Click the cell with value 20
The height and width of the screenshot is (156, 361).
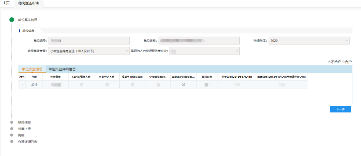pyautogui.click(x=183, y=85)
